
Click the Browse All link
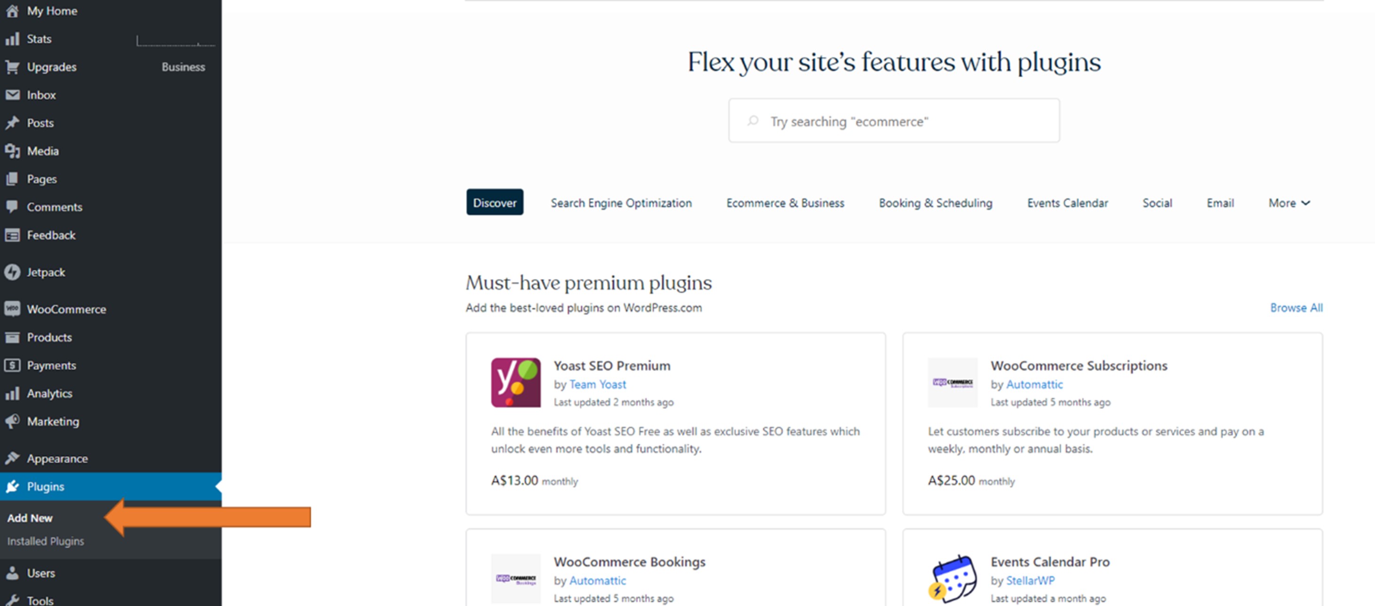click(x=1295, y=307)
